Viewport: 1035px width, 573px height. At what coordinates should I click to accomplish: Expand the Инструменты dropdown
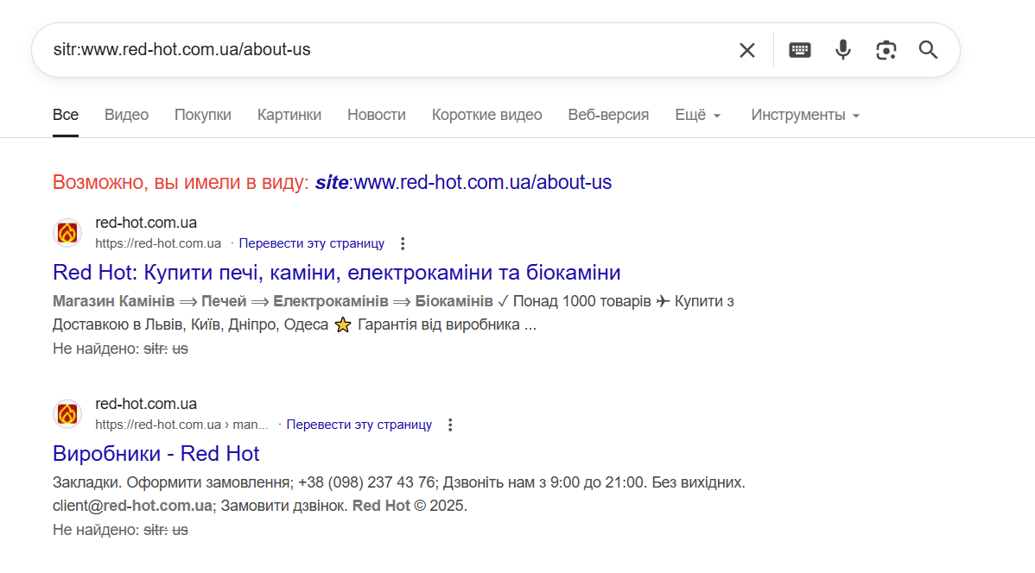point(805,115)
